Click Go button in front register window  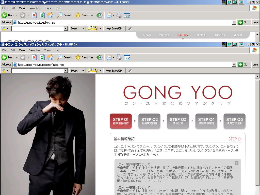pyautogui.click(x=243, y=64)
